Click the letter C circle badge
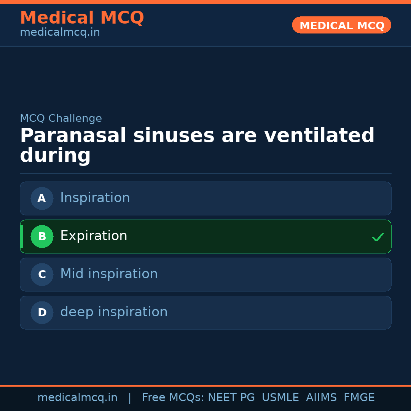411x411 pixels. tap(42, 274)
